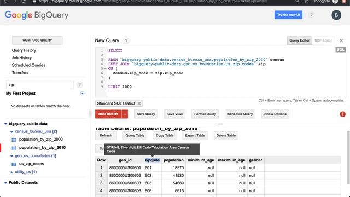Click Save Query button

pyautogui.click(x=146, y=114)
